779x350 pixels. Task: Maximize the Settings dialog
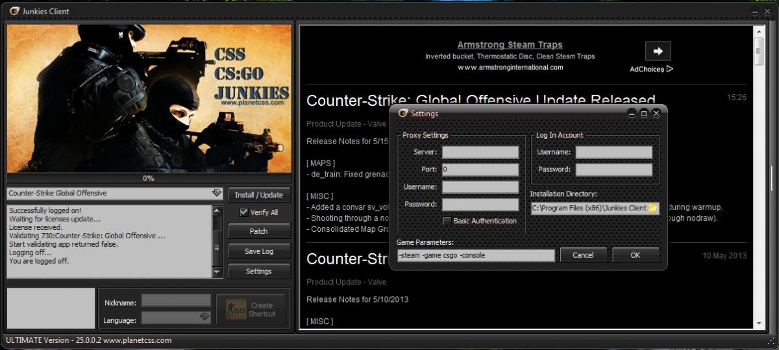click(644, 113)
